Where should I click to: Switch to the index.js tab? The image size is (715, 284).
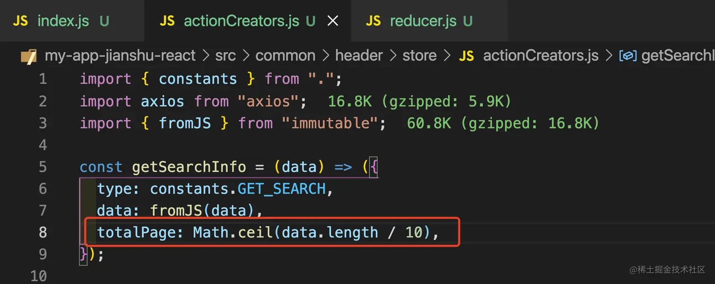[63, 21]
